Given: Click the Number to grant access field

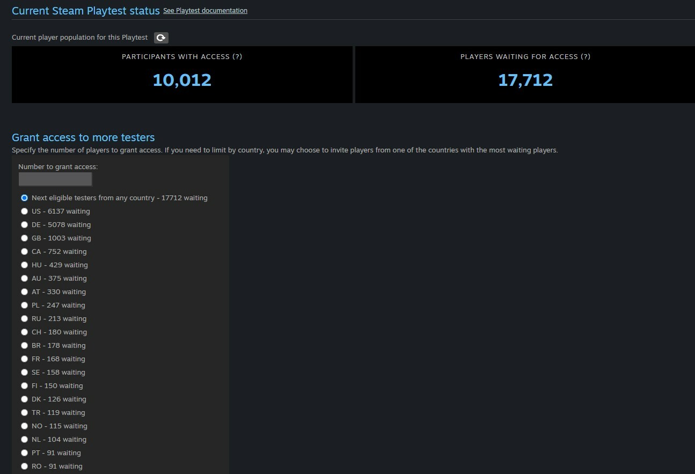Looking at the screenshot, I should 55,179.
